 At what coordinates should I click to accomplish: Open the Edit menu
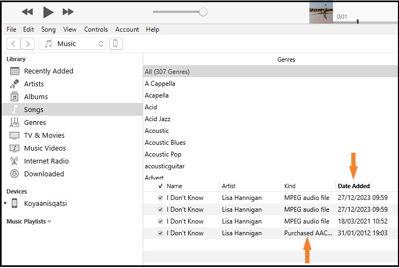pyautogui.click(x=28, y=29)
